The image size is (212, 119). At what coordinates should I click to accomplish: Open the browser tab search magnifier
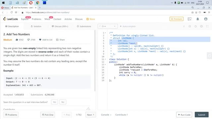(192, 8)
